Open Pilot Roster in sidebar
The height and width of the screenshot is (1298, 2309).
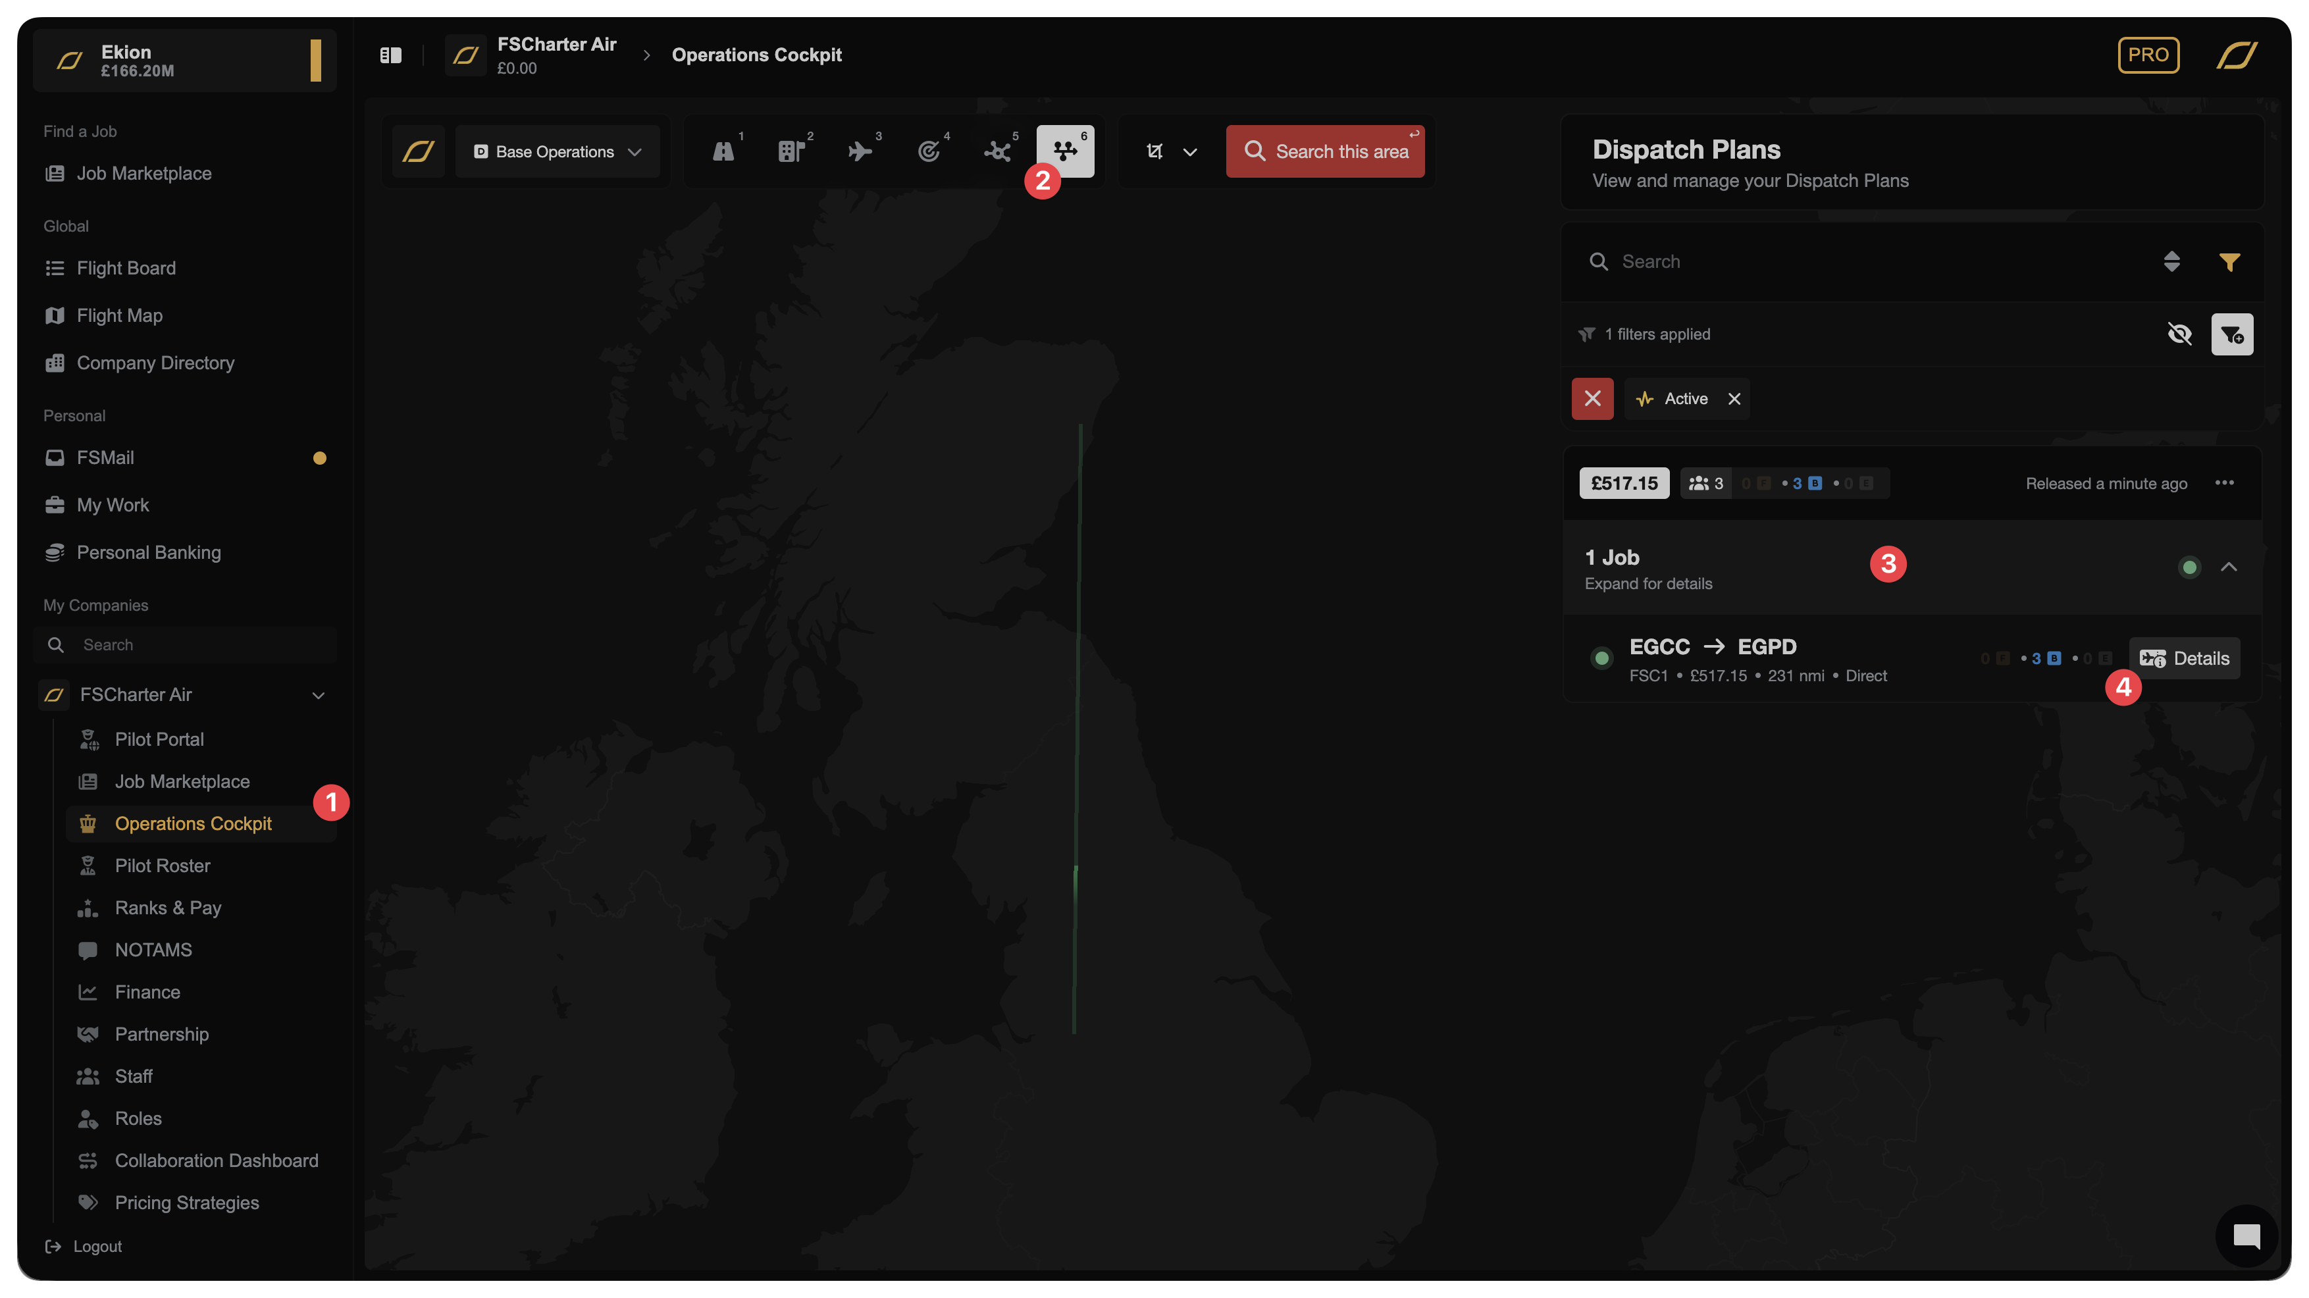pyautogui.click(x=162, y=865)
